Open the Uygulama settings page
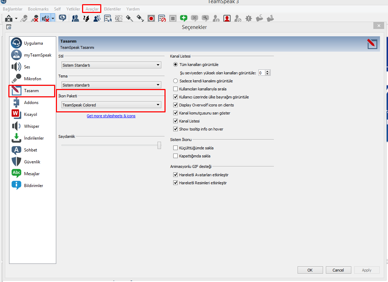 32,43
